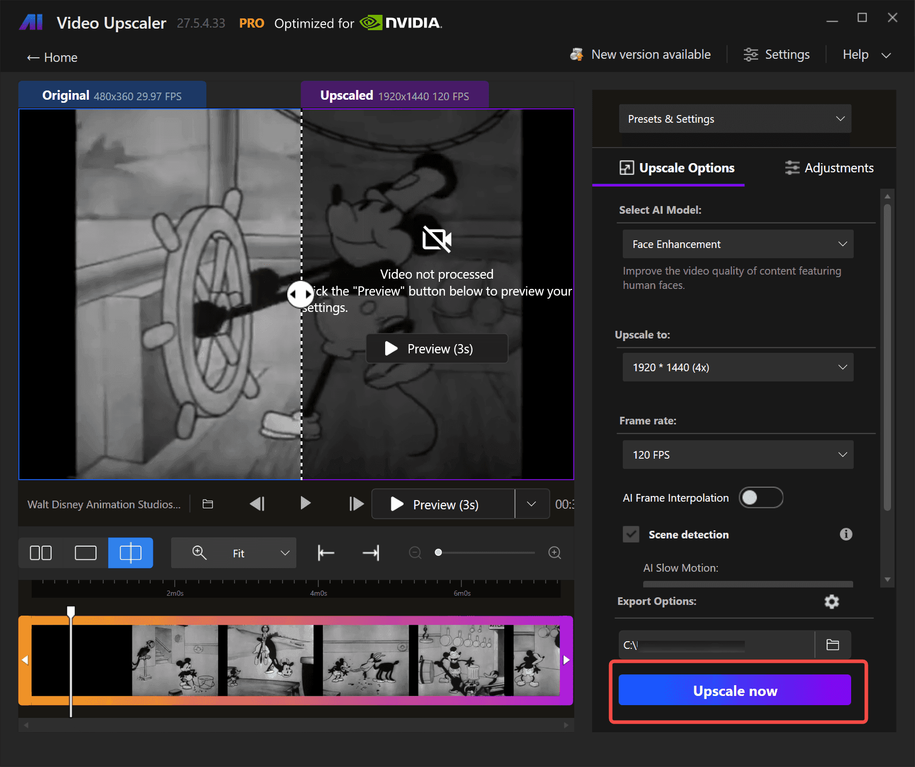The width and height of the screenshot is (915, 767).
Task: Click the scroll down arrow in options panel
Action: (x=887, y=580)
